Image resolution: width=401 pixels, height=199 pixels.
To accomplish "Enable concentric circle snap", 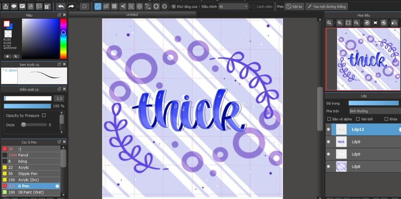I will pyautogui.click(x=139, y=6).
